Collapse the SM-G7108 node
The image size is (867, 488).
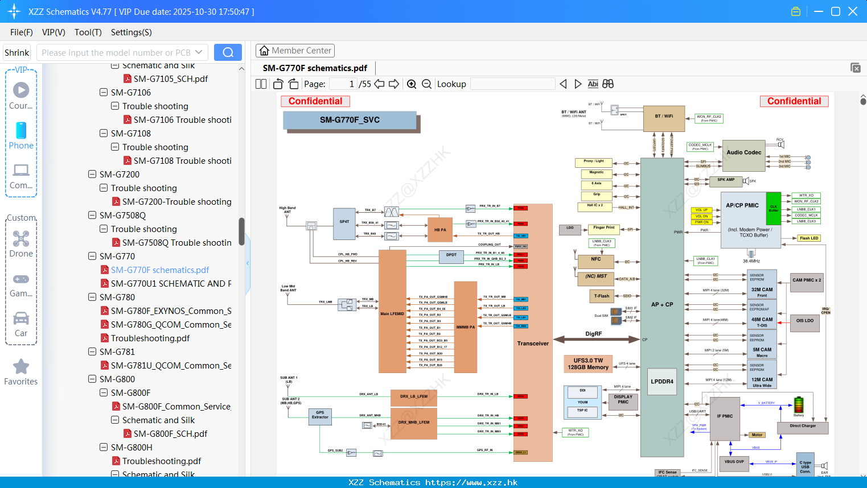pyautogui.click(x=104, y=133)
